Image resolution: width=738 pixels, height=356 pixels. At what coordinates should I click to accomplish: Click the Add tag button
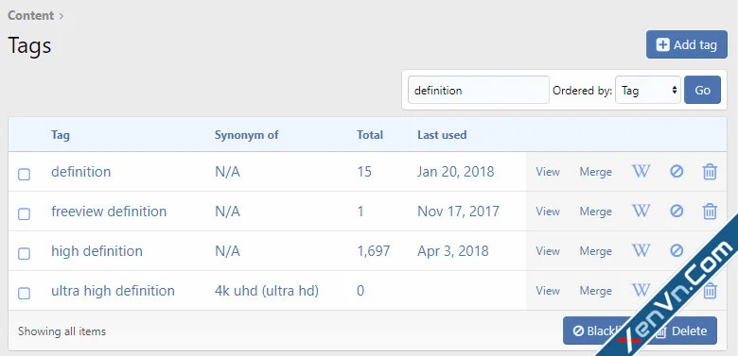687,44
